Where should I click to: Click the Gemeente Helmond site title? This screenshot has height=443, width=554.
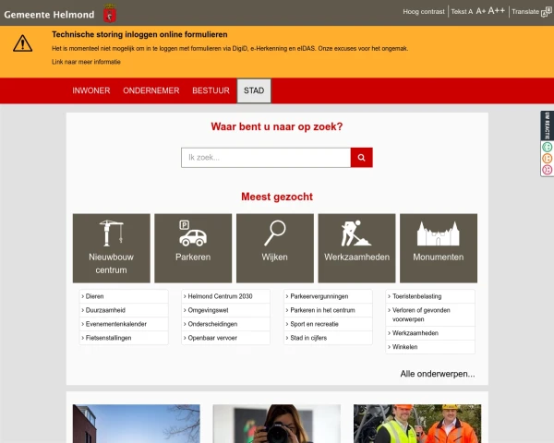[x=49, y=15]
